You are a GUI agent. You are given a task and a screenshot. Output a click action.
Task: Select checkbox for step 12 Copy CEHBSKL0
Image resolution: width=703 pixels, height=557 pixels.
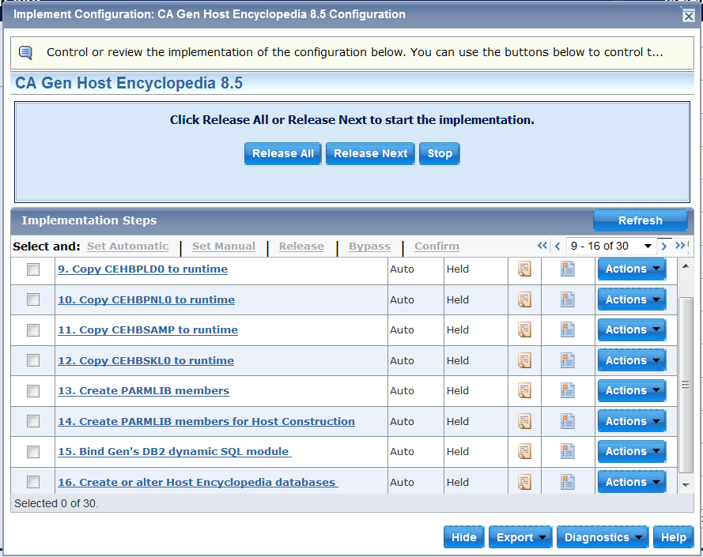[33, 360]
